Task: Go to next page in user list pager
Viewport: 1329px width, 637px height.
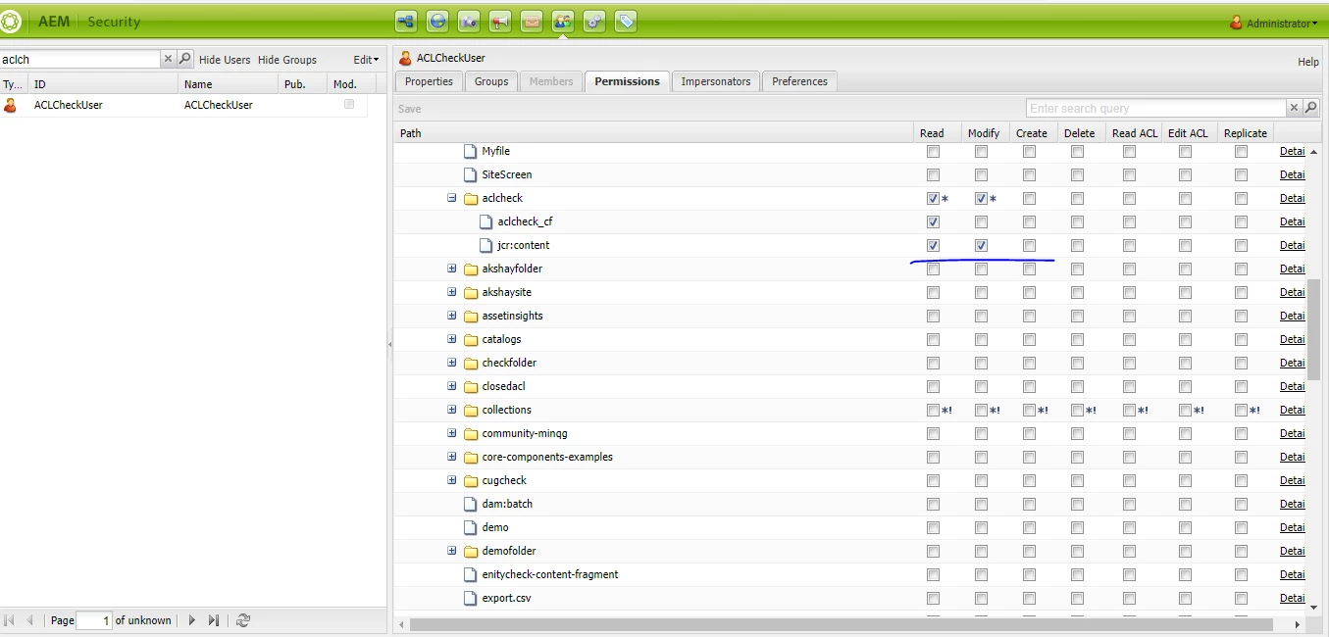Action: click(x=192, y=620)
